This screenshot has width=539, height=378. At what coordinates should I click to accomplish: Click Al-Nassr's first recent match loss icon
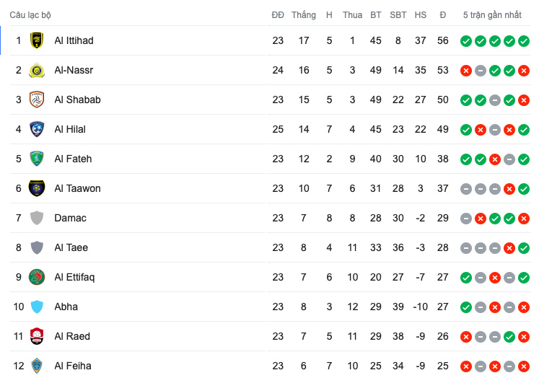pos(466,71)
